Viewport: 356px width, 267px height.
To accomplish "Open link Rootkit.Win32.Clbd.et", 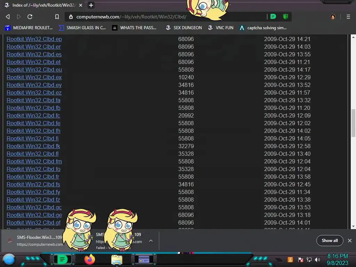I will click(34, 62).
